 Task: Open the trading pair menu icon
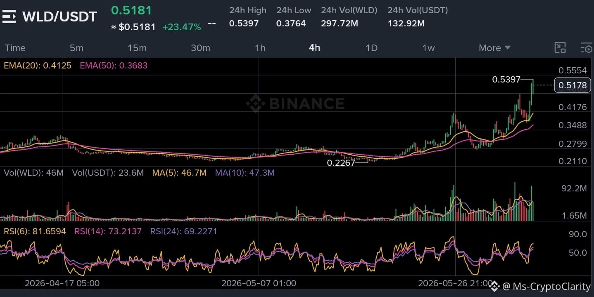tap(9, 16)
